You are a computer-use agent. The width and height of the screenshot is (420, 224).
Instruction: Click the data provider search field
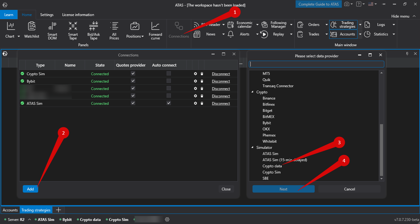point(317,64)
